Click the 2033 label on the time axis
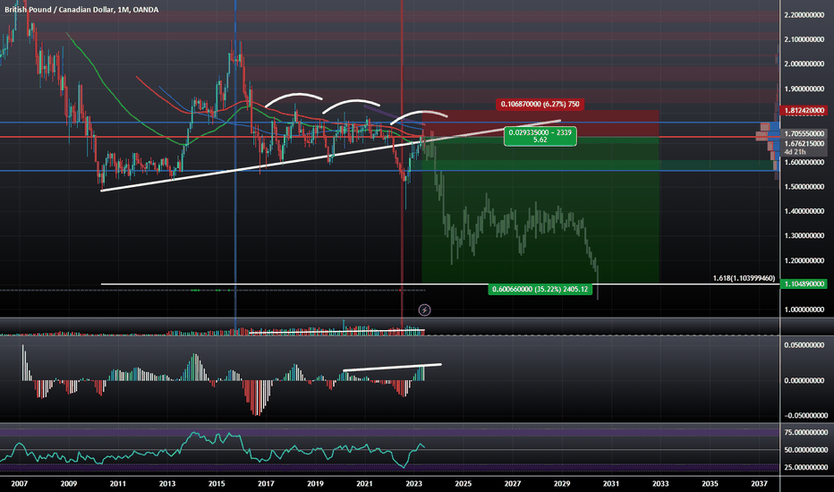 pos(660,483)
